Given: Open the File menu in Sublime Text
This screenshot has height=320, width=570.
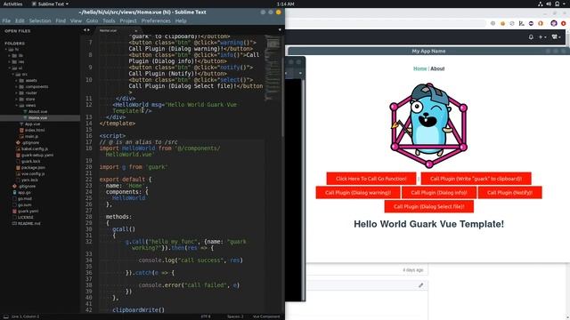Looking at the screenshot, I should (6, 20).
